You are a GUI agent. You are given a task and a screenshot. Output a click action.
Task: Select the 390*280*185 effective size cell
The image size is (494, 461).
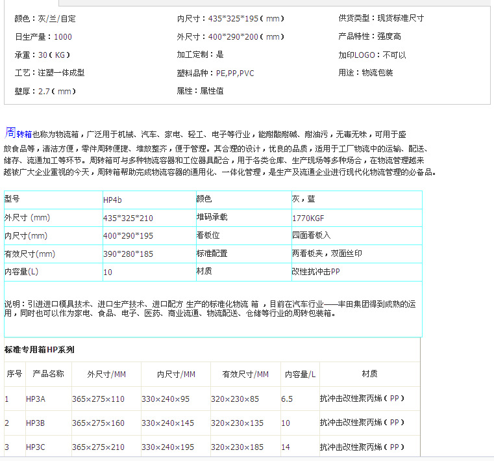(150, 254)
